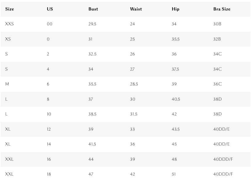
Task: Select the 31.5 waist measurement
Action: [x=134, y=114]
